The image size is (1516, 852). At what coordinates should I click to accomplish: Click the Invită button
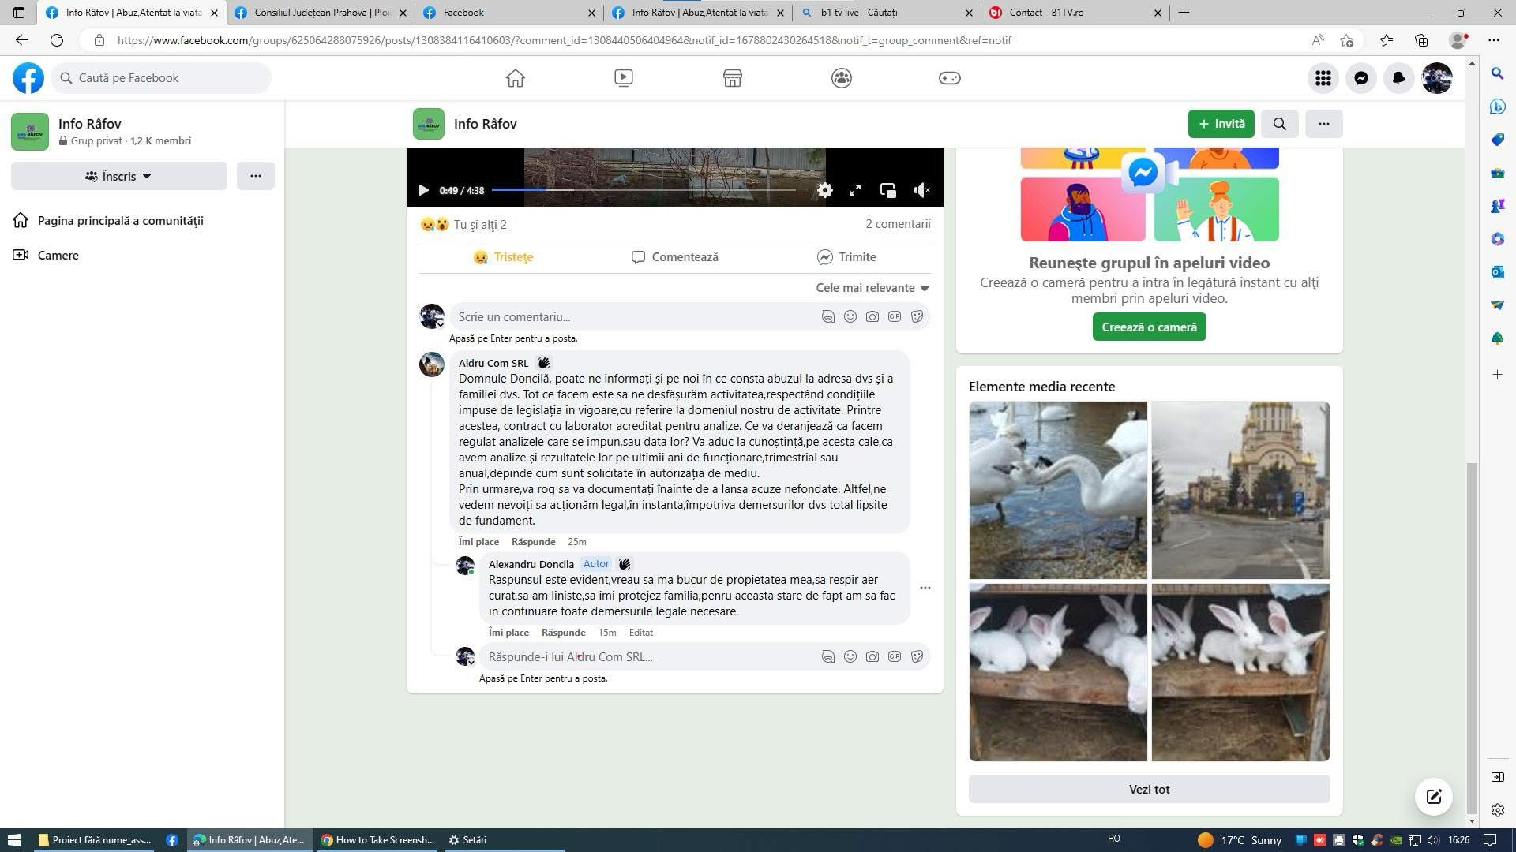[1221, 124]
